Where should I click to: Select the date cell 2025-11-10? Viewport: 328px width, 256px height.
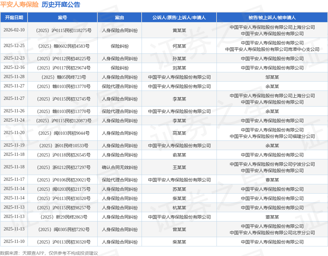point(14,241)
